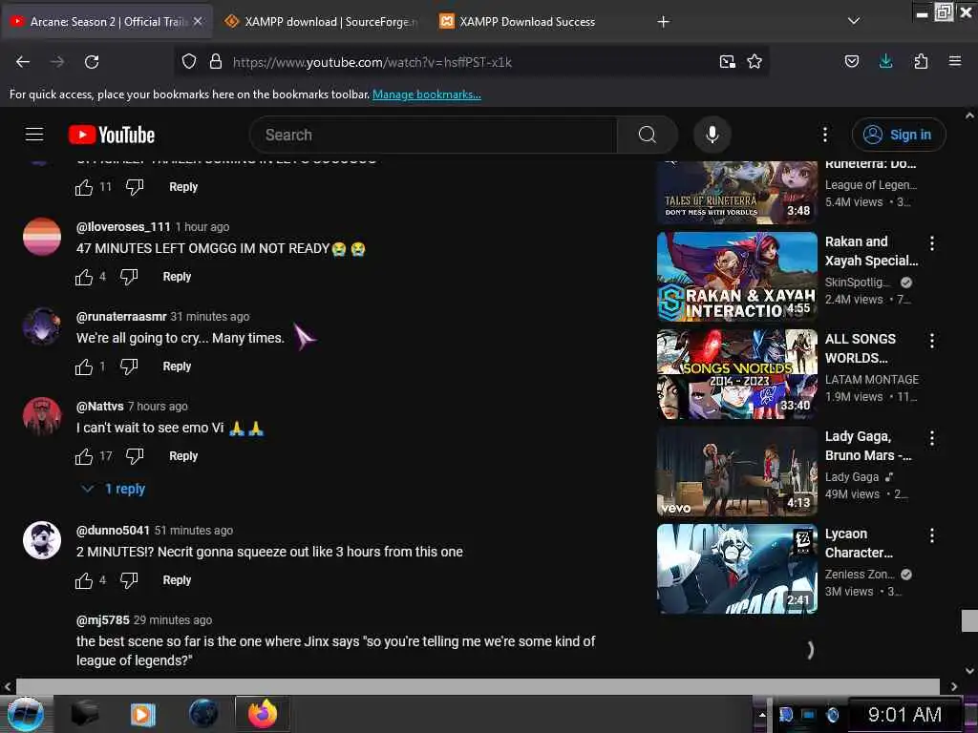
Task: Open picture-in-picture icon in address bar
Action: coord(727,61)
